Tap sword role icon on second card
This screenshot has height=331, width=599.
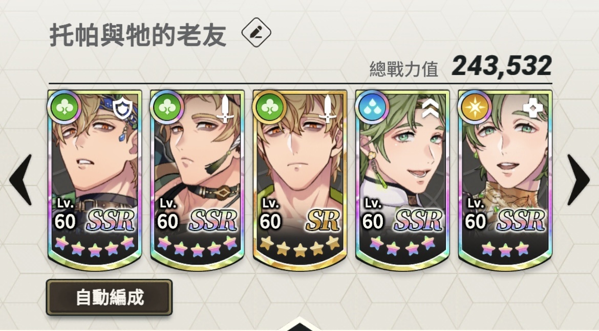click(x=225, y=109)
